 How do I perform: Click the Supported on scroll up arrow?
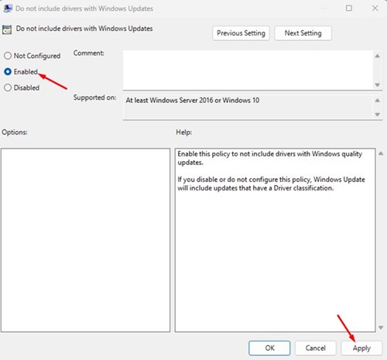click(378, 101)
